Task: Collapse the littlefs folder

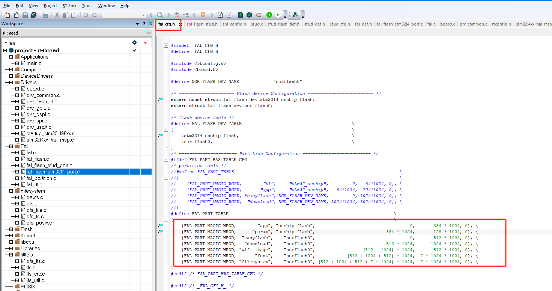Action: (x=11, y=255)
